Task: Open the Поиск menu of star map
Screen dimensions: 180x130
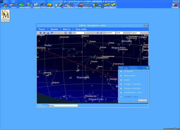Action: (42, 29)
